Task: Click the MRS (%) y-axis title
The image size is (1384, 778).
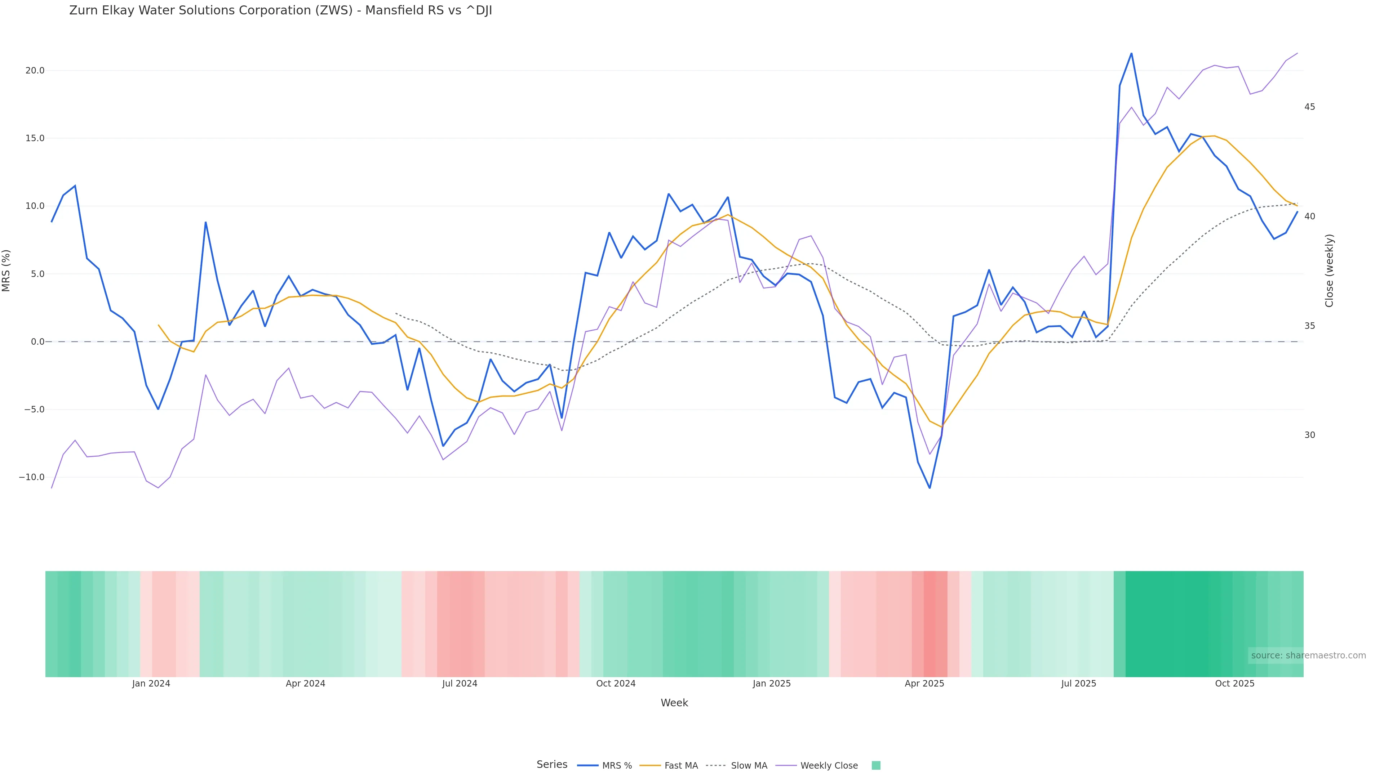Action: pyautogui.click(x=6, y=270)
